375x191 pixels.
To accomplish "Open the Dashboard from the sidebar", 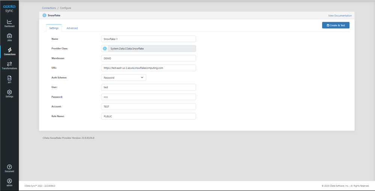I will (x=9, y=23).
